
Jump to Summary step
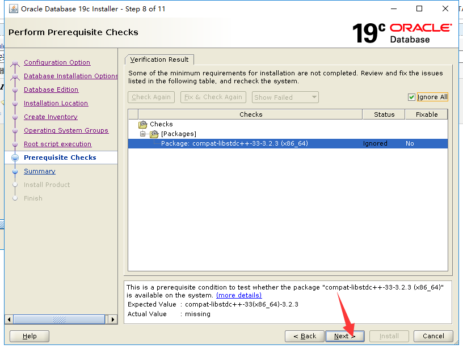40,171
